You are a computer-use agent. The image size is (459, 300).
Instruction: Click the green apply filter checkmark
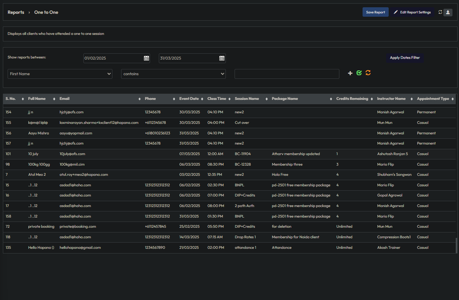coord(359,73)
